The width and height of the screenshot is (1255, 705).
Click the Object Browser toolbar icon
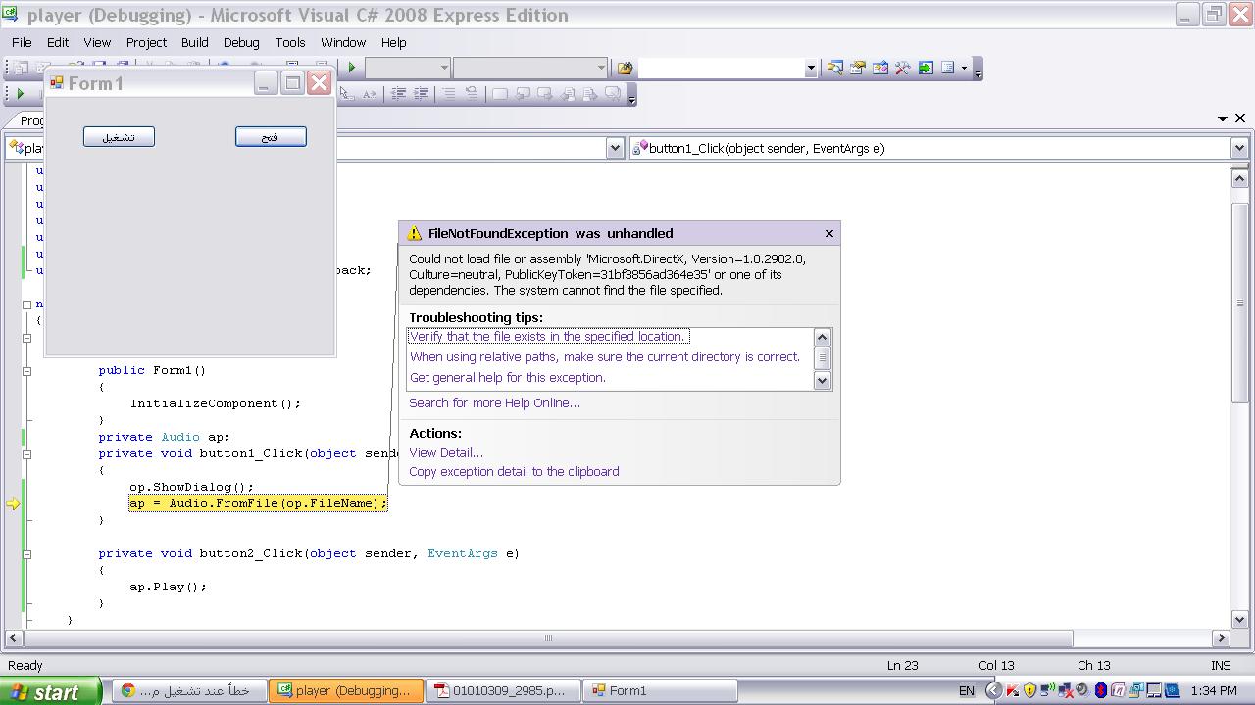879,68
